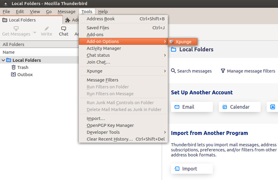
Task: Open OpenPGP Key Manager
Action: point(123,125)
